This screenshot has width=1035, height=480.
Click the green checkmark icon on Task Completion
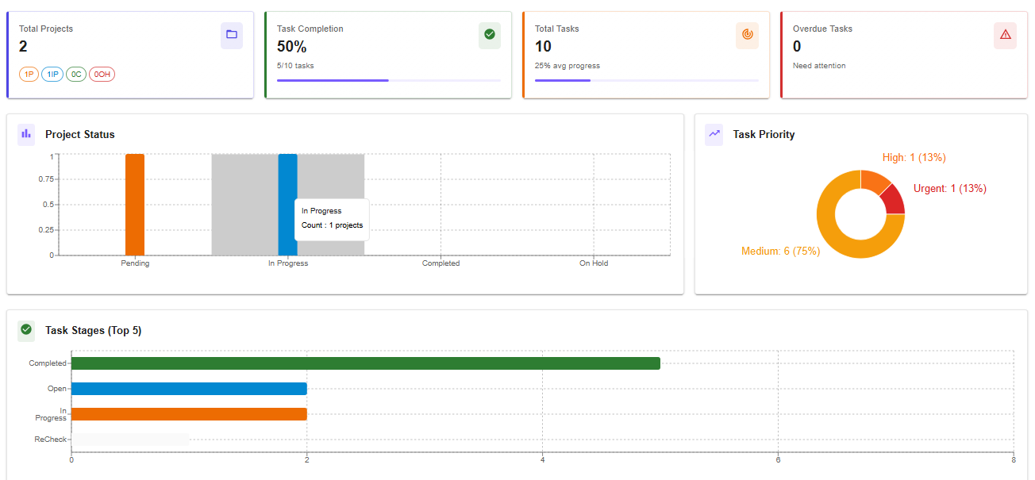coord(489,35)
